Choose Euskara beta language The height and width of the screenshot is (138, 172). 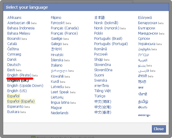[13, 112]
